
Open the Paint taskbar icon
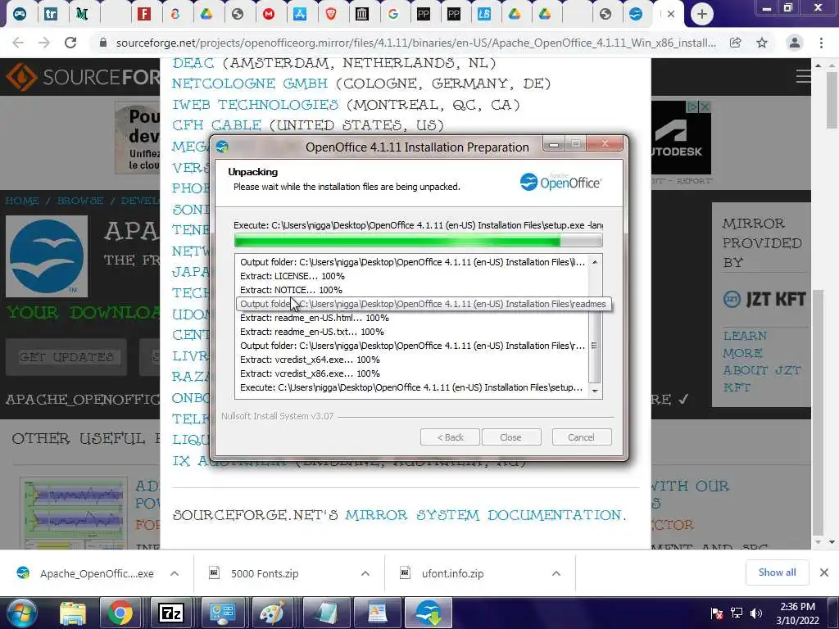coord(272,613)
